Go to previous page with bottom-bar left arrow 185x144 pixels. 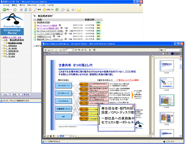pyautogui.click(x=58, y=136)
